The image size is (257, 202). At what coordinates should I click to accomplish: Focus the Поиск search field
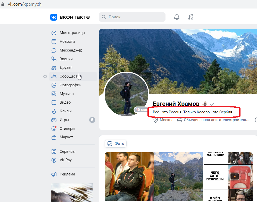coord(132,17)
